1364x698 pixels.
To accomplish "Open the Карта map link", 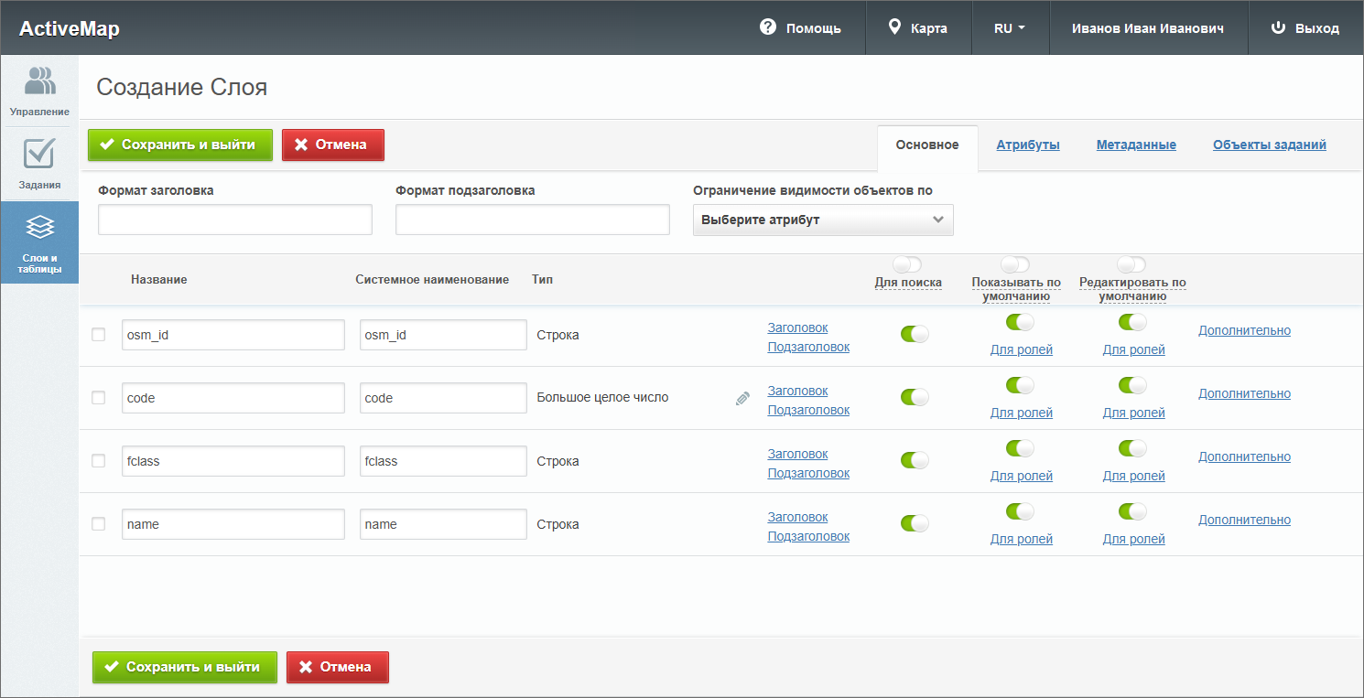I will 918,28.
